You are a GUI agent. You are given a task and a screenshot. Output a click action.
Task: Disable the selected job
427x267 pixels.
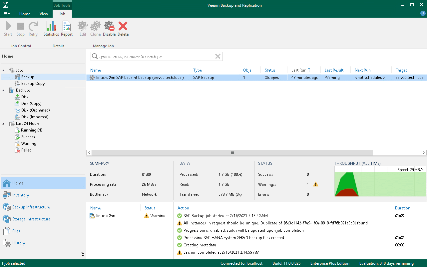coord(109,29)
